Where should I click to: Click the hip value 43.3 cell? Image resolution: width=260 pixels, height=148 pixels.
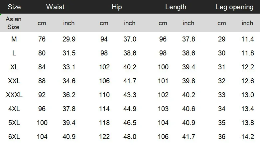click(x=130, y=95)
